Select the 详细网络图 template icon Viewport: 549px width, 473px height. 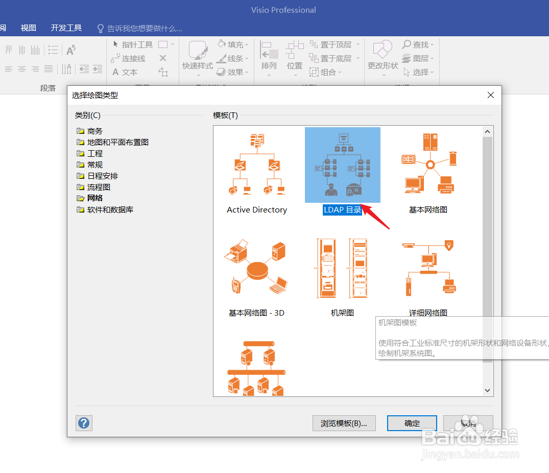tap(428, 268)
